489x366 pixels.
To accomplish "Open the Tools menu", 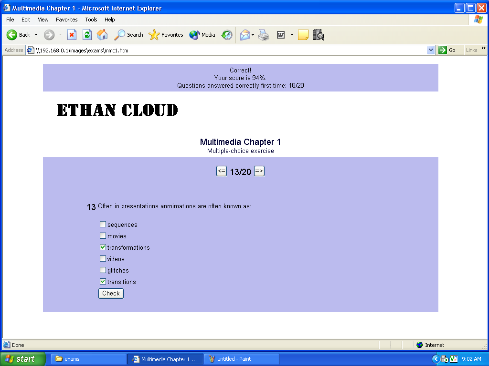I will pos(91,20).
